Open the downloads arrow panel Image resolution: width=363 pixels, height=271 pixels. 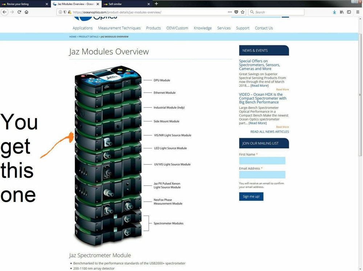(334, 12)
